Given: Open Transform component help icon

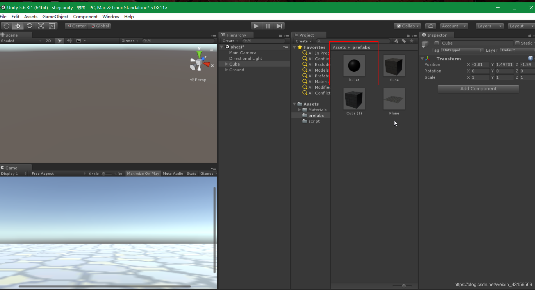Looking at the screenshot, I should click(530, 59).
